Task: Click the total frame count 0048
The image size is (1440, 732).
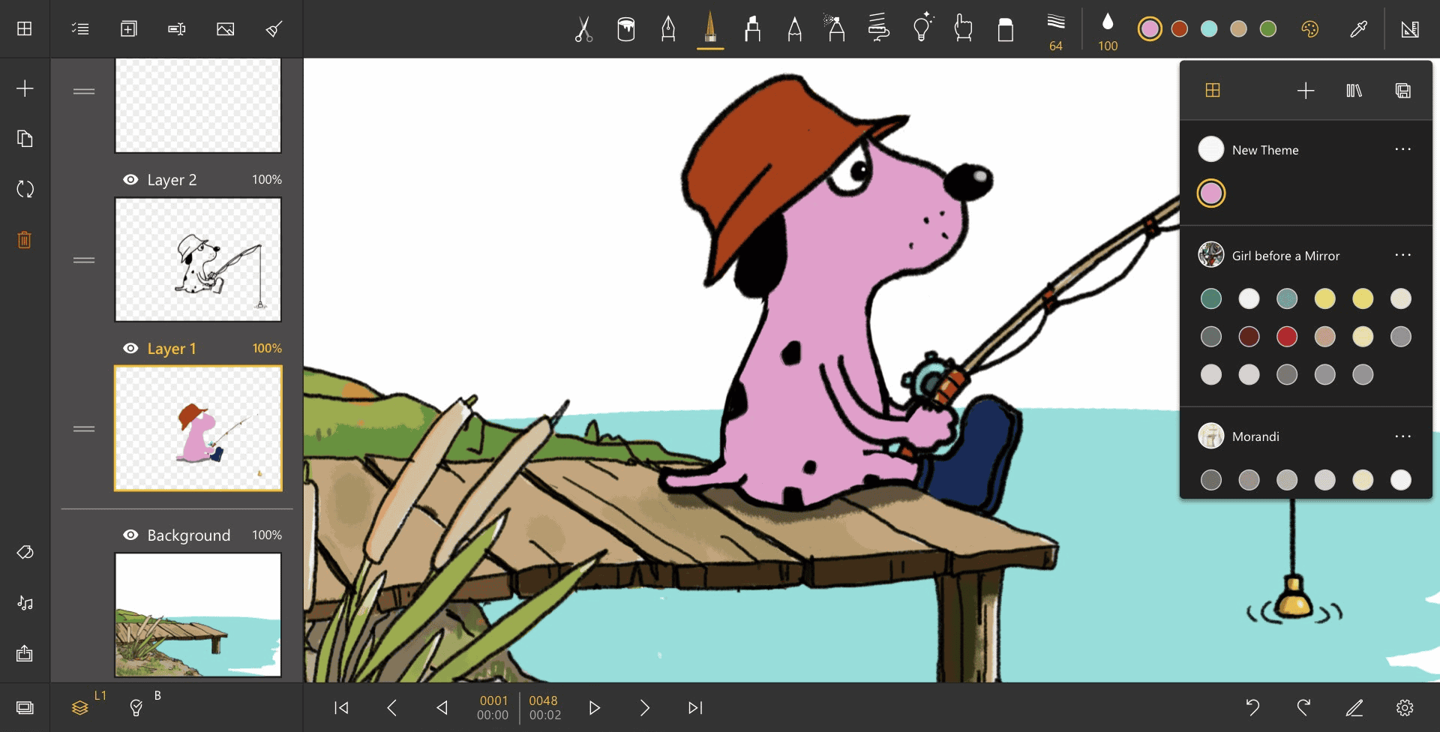Action: pos(544,700)
